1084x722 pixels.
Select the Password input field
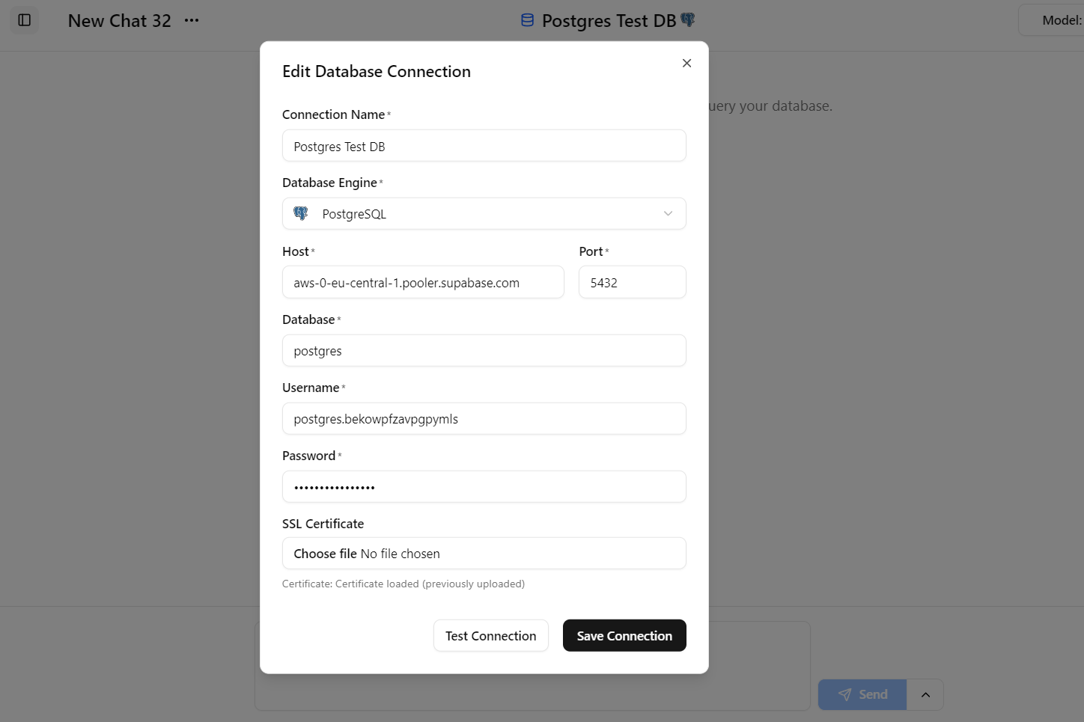pos(484,486)
